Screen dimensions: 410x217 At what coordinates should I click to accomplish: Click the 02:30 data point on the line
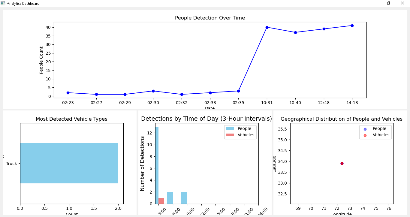153,91
